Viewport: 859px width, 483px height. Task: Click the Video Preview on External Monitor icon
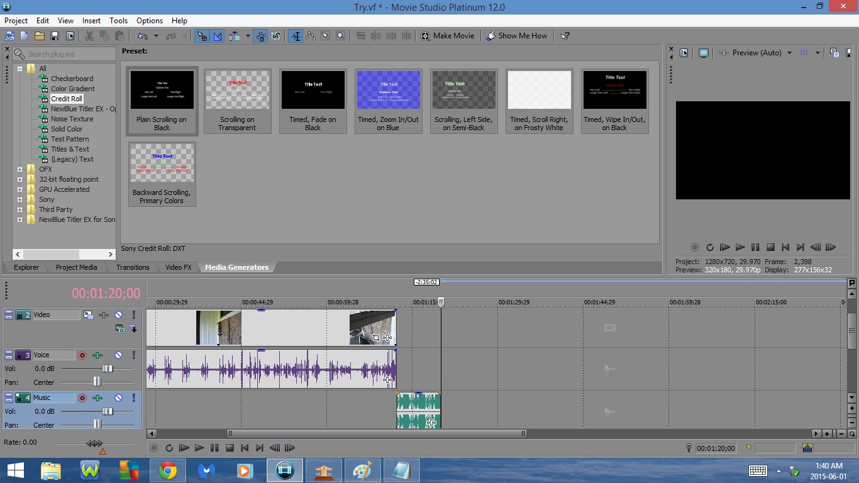[x=704, y=53]
